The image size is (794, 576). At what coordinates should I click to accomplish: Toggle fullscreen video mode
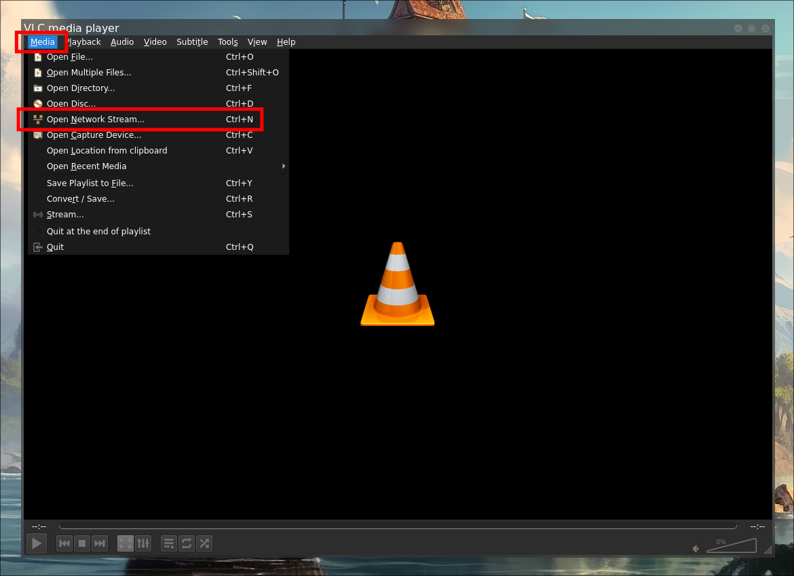(126, 543)
